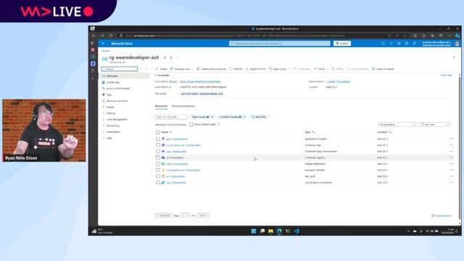Open notifications bell in Azure header
This screenshot has width=464, height=261.
(391, 43)
